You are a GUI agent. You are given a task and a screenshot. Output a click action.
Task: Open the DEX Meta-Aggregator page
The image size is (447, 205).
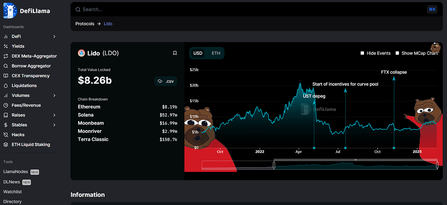click(34, 56)
